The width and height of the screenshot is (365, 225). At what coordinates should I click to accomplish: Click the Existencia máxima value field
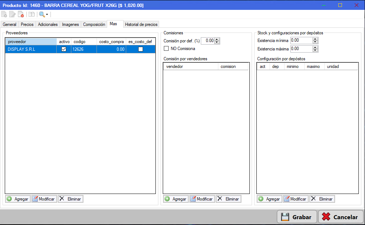click(302, 49)
